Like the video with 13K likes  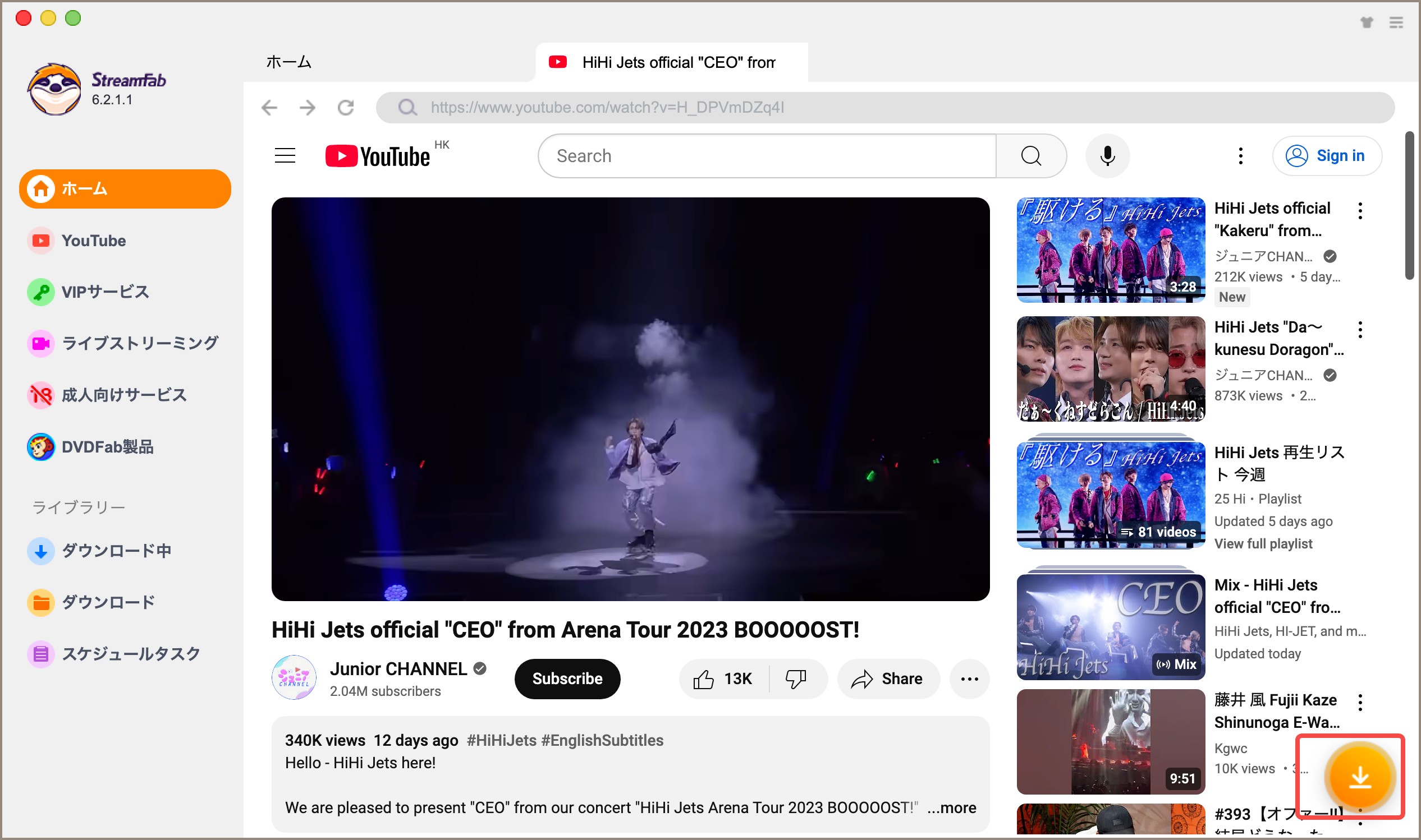(x=724, y=679)
